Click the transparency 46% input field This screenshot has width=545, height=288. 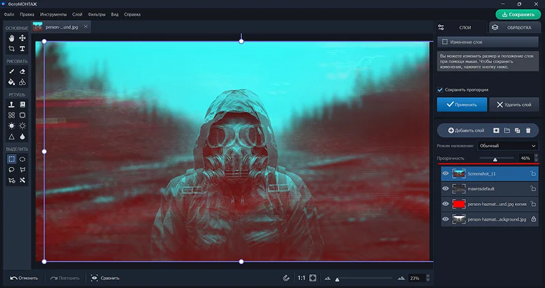point(525,158)
